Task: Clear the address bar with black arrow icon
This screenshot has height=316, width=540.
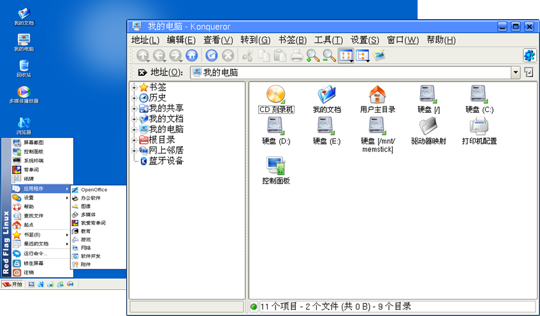Action: click(142, 72)
